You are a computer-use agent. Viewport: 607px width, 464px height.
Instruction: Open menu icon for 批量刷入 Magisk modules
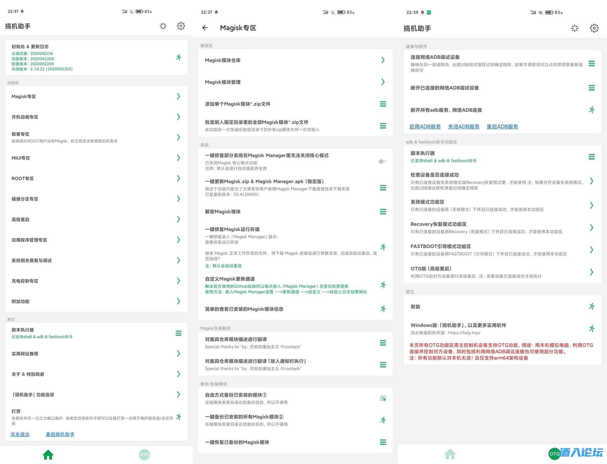(x=383, y=126)
